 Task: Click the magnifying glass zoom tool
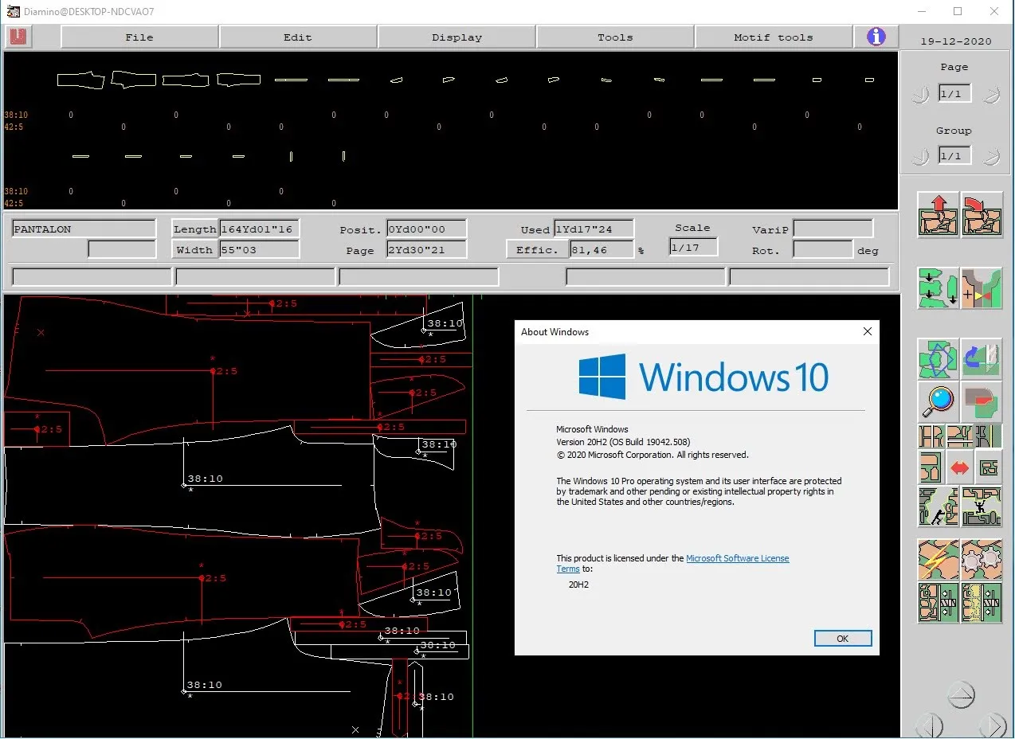(938, 401)
